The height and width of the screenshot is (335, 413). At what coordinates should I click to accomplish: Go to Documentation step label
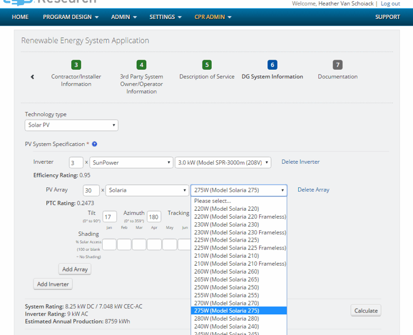(338, 77)
